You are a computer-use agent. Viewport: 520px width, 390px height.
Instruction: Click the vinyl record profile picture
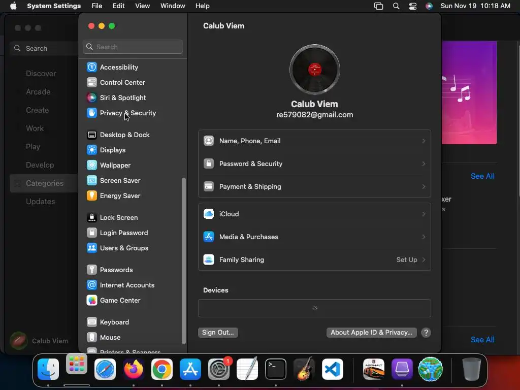(315, 70)
